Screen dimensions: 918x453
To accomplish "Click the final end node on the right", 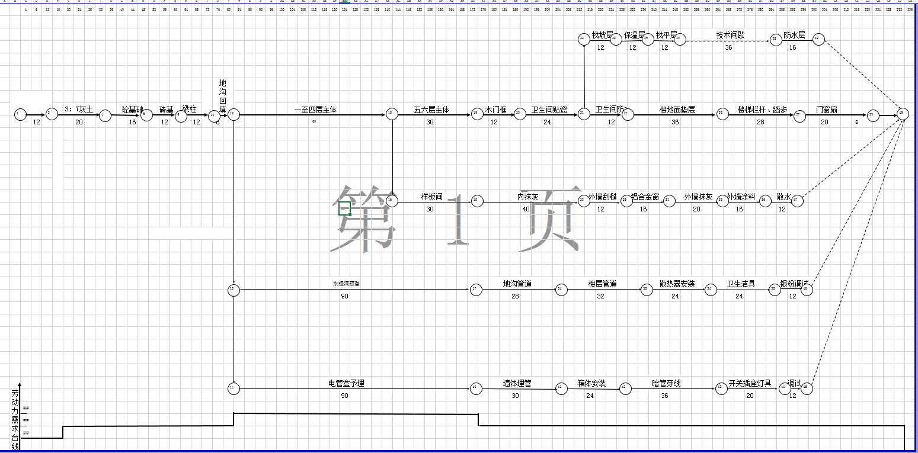I will click(903, 114).
